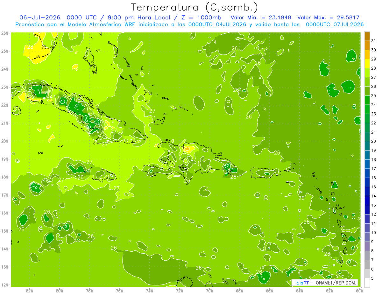Pick the teal color bar segment between 19 and 20
Image resolution: width=382 pixels, height=295 pixels.
(367, 146)
